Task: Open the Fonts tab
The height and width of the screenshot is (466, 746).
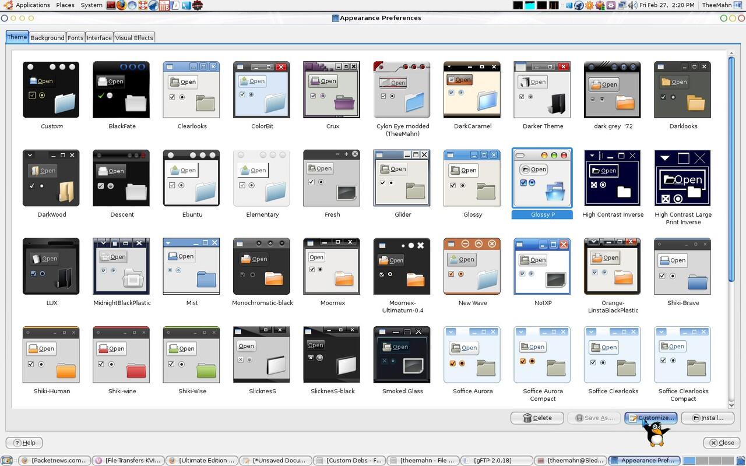Action: click(x=75, y=38)
